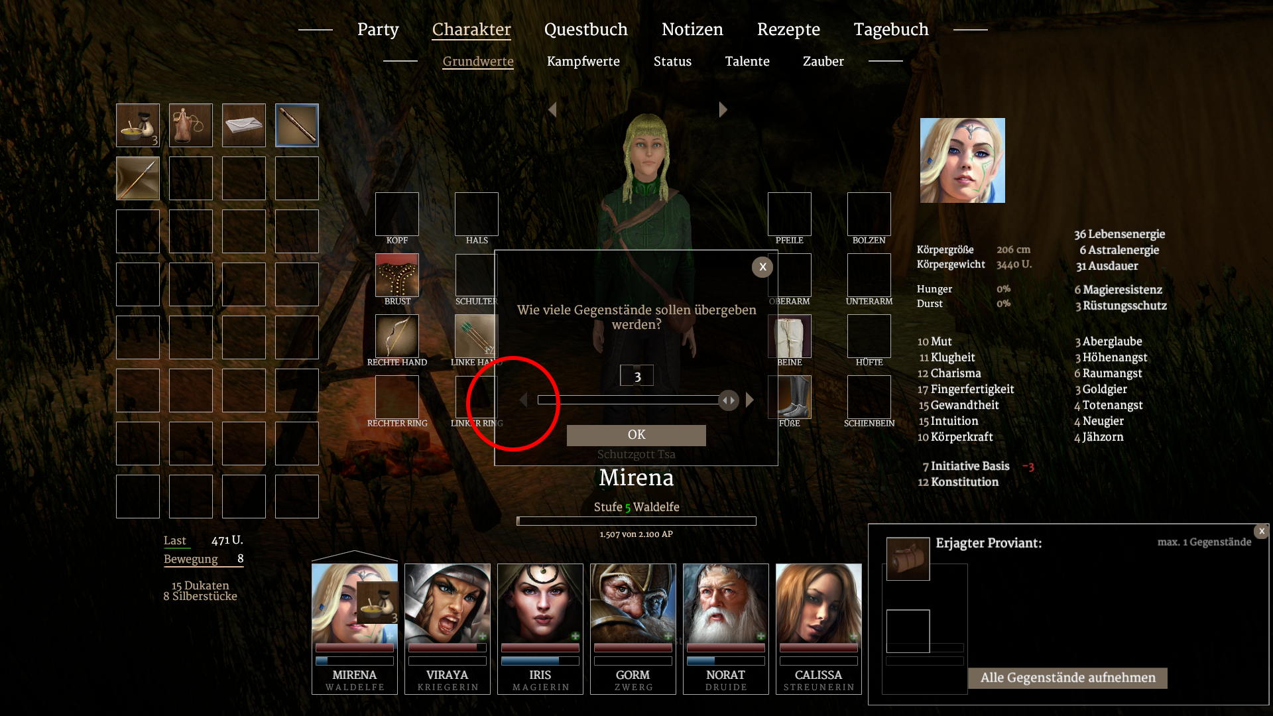Click the empty Hals equipment slot

(477, 214)
